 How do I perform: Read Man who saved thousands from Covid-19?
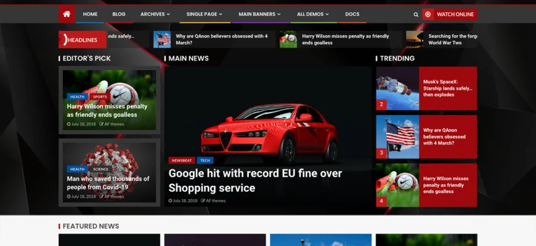coord(108,183)
